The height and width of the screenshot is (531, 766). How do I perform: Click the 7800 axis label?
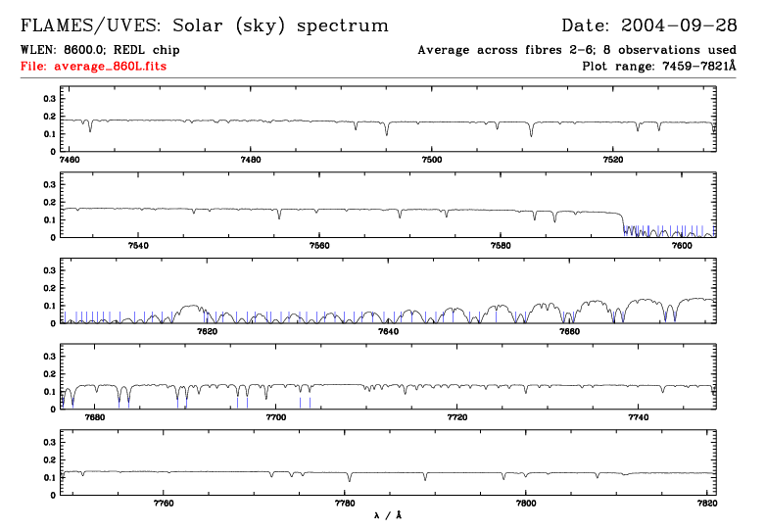point(526,504)
